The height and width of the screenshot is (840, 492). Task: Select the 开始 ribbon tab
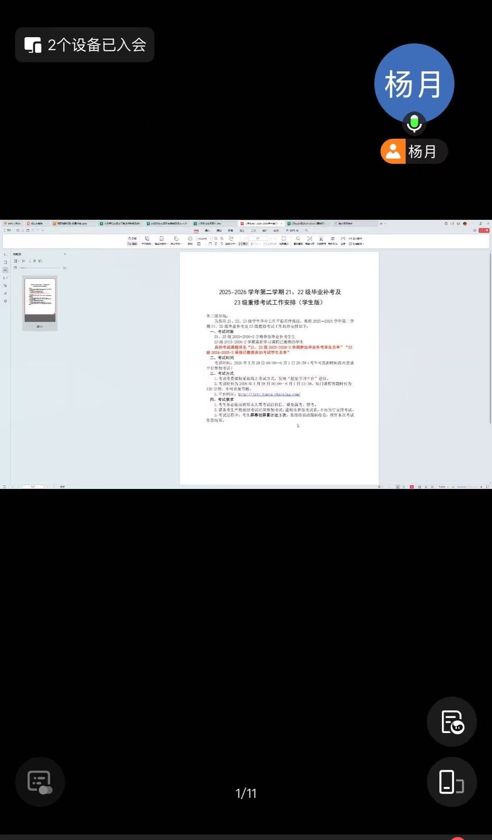[x=196, y=230]
